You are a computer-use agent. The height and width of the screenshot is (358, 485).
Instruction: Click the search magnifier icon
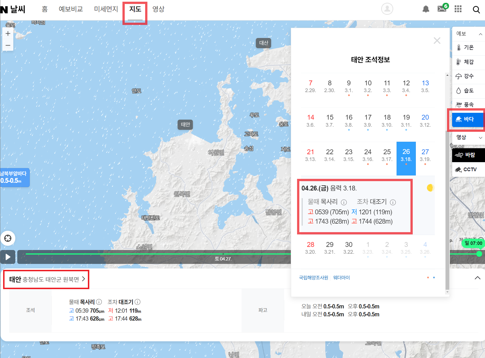[477, 9]
